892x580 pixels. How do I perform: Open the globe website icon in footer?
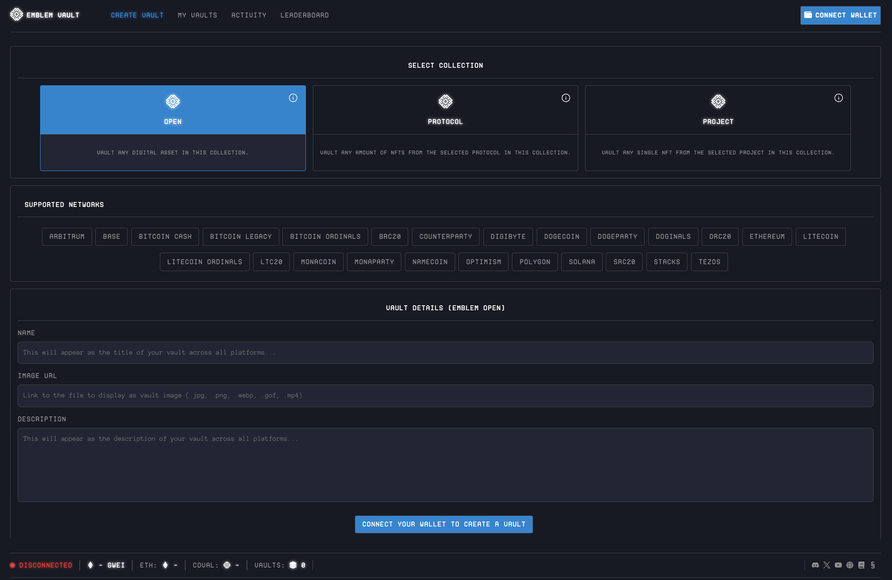click(850, 565)
